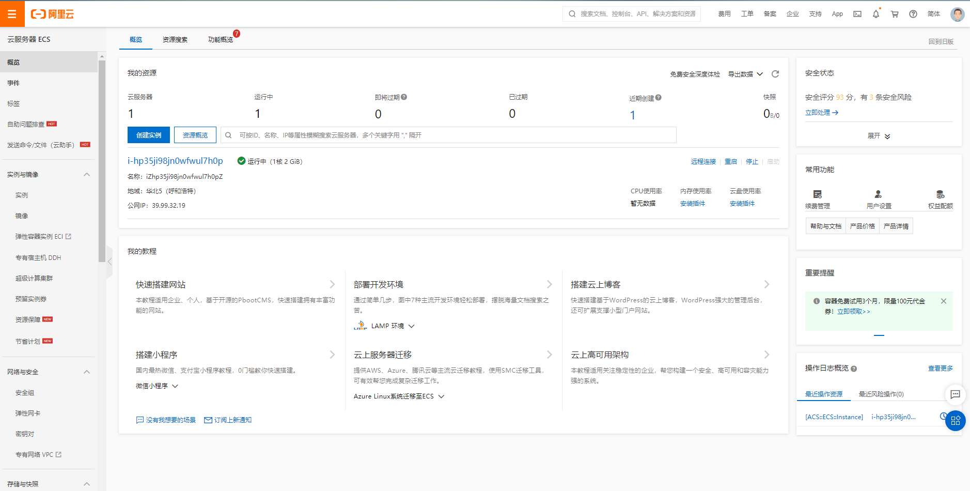Open the LAMP 环境 dropdown

pos(384,326)
